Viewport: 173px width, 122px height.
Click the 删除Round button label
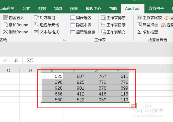click(x=18, y=32)
